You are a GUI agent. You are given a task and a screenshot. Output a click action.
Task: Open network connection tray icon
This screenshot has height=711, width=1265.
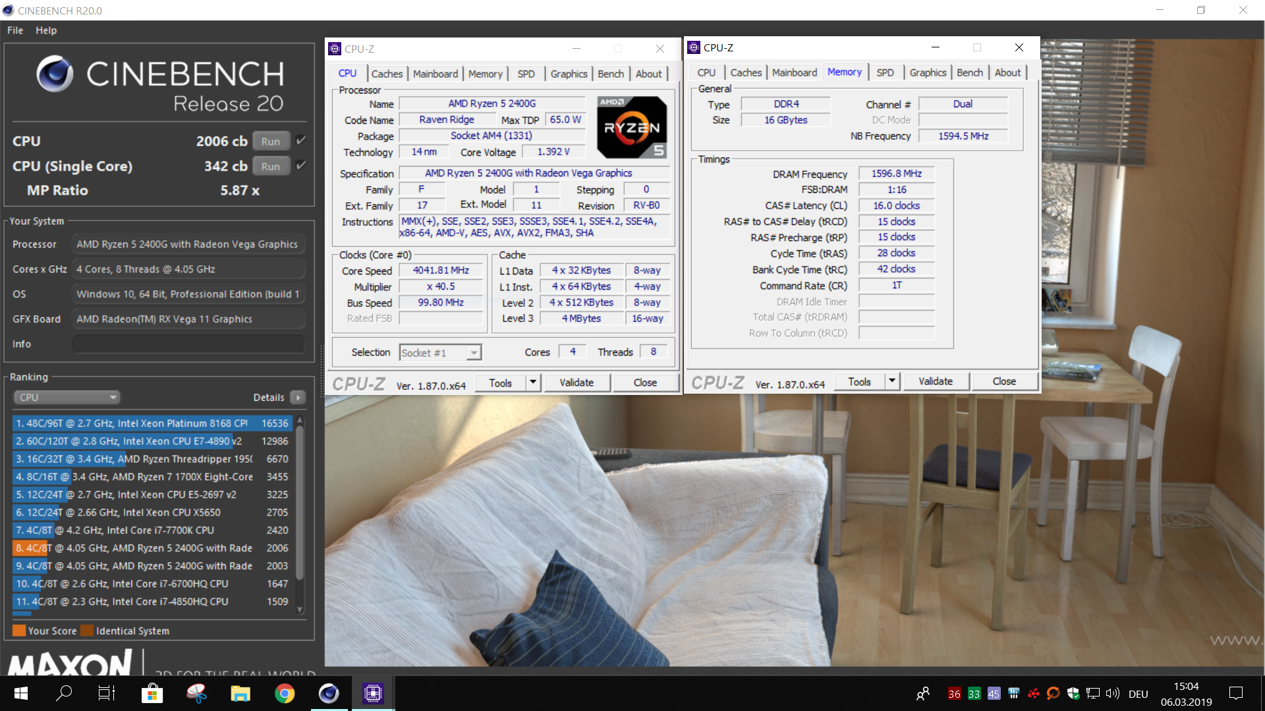[1093, 693]
